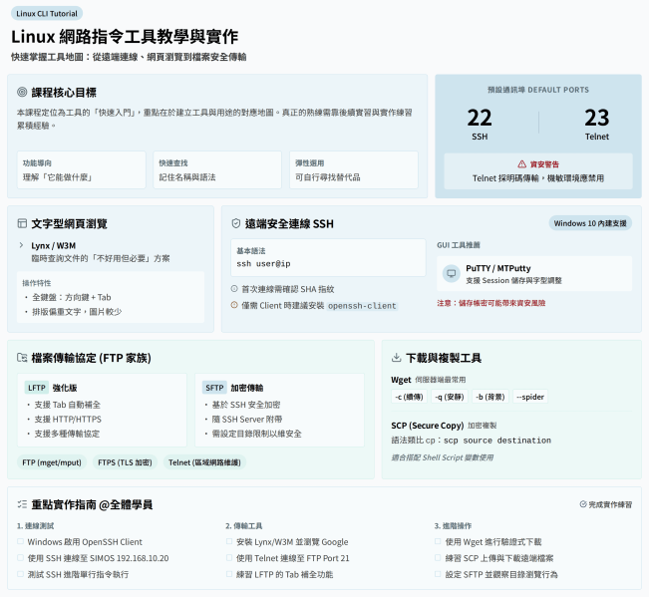The height and width of the screenshot is (597, 649).
Task: Click the SFTP tag label
Action: [214, 388]
